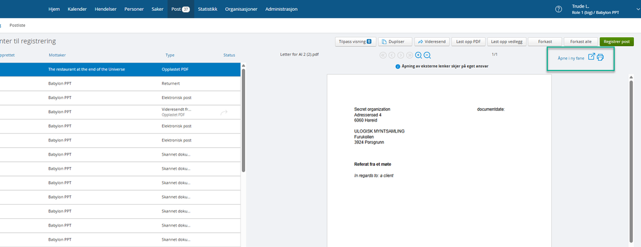Go to next PDF page
641x247 pixels.
400,56
